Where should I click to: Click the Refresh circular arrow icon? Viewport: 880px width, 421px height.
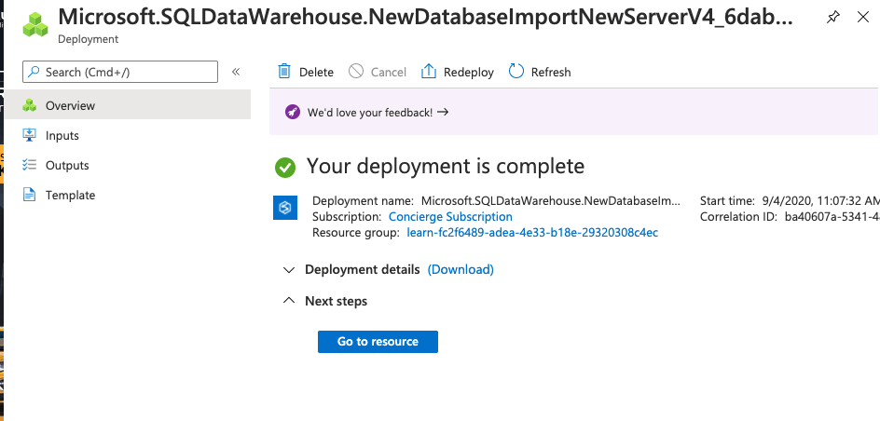tap(516, 72)
